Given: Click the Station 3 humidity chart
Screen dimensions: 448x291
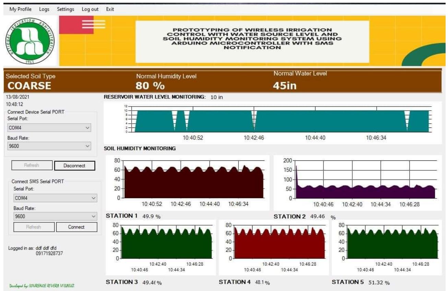Looking at the screenshot, I should [x=161, y=247].
